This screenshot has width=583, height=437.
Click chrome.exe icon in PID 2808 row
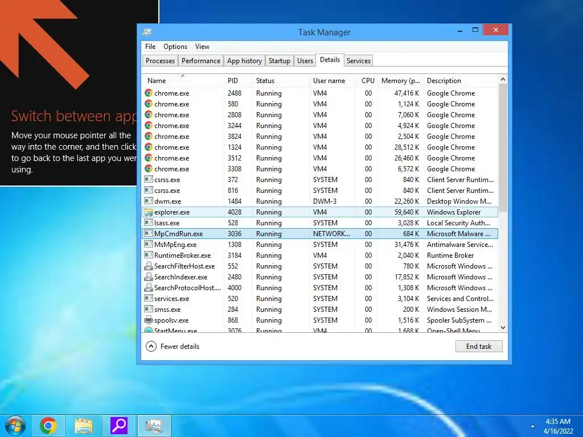(149, 114)
